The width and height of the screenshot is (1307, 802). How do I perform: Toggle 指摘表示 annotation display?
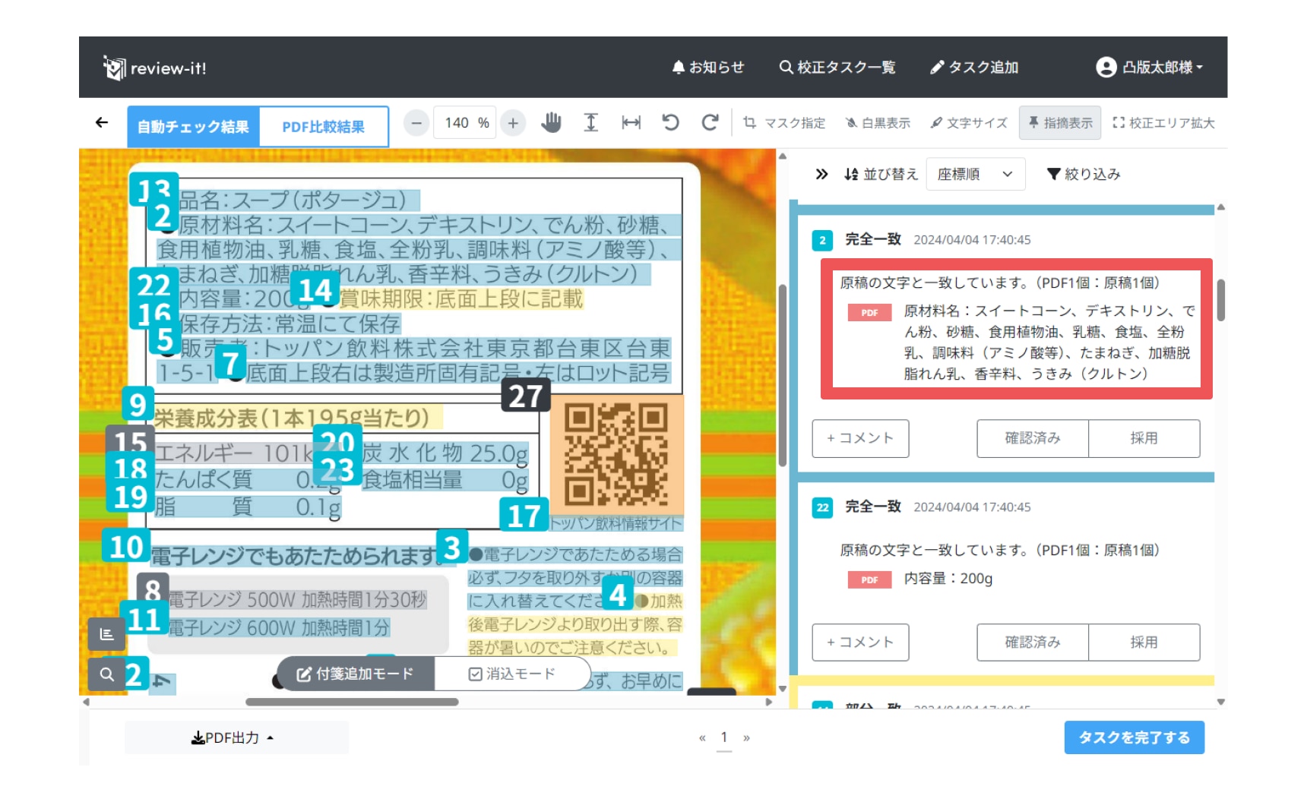click(1059, 123)
